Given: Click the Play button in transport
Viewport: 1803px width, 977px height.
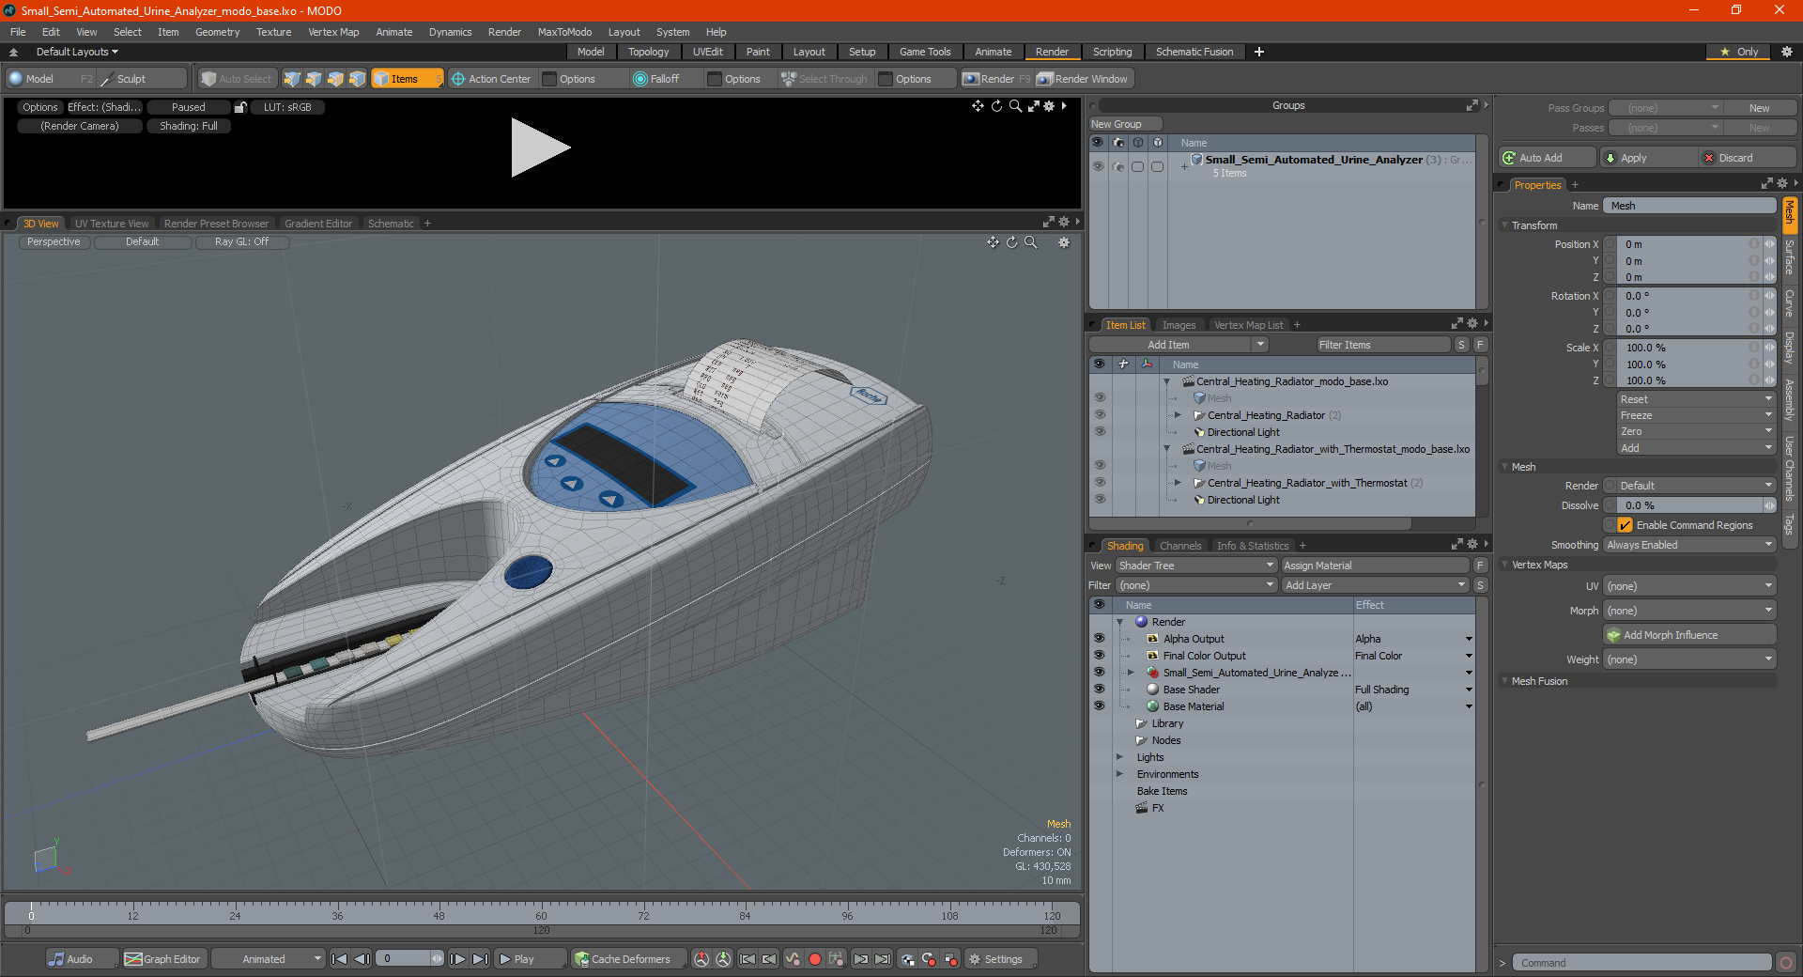Looking at the screenshot, I should click(530, 959).
